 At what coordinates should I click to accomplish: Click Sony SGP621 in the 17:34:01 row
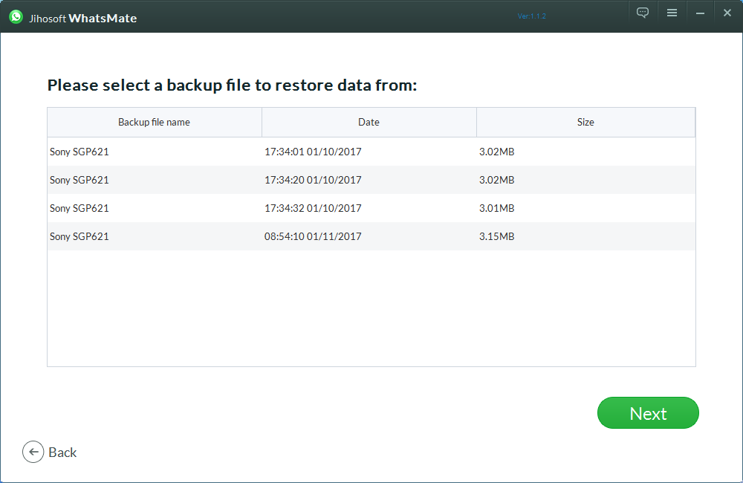(80, 152)
